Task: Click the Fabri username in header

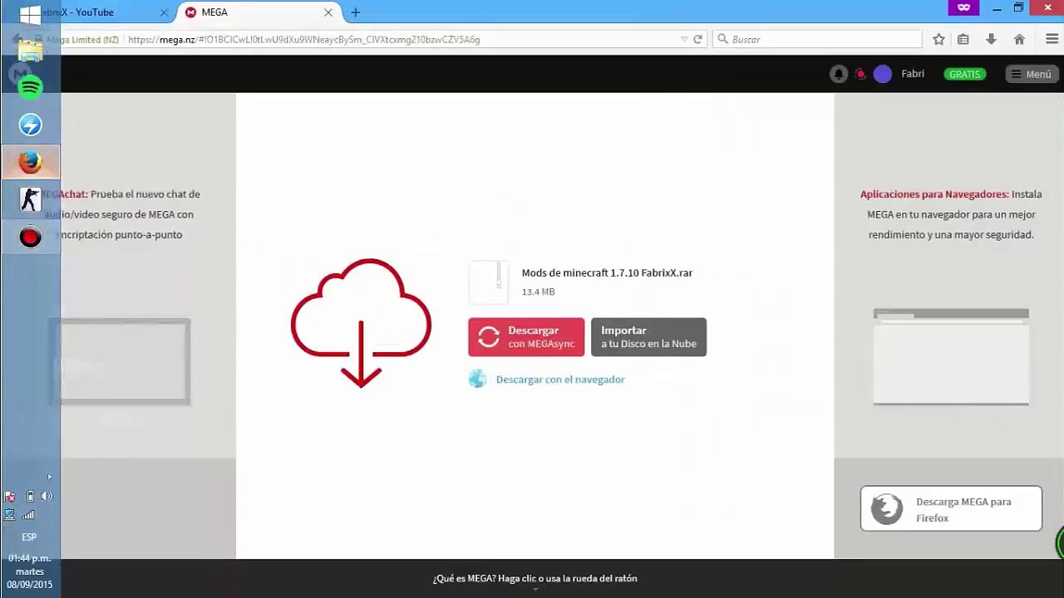Action: [x=913, y=74]
